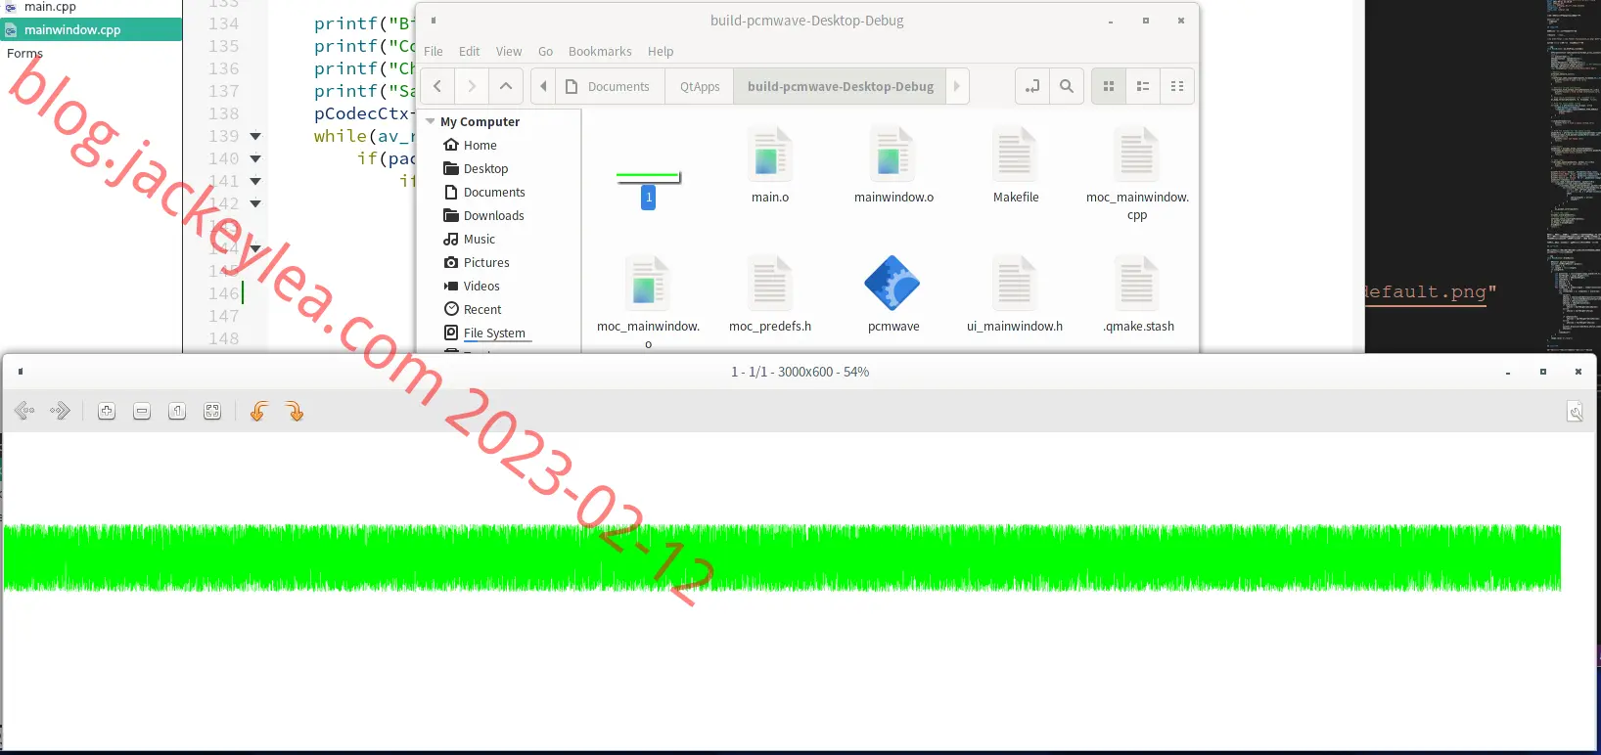Select .qmake.stash file icon
1601x755 pixels.
[x=1137, y=284]
